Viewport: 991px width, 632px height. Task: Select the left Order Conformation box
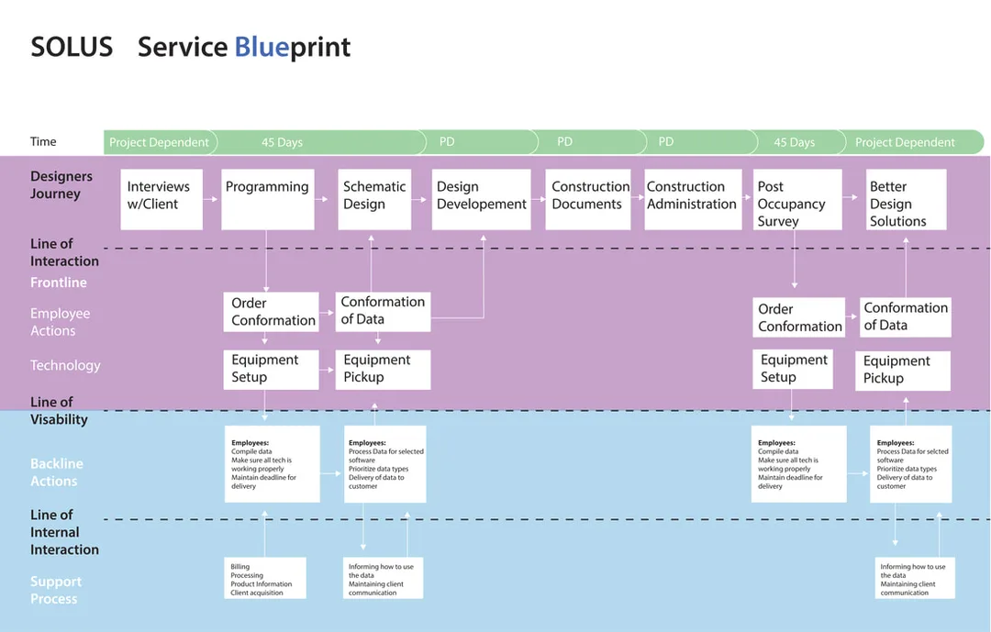click(x=271, y=312)
